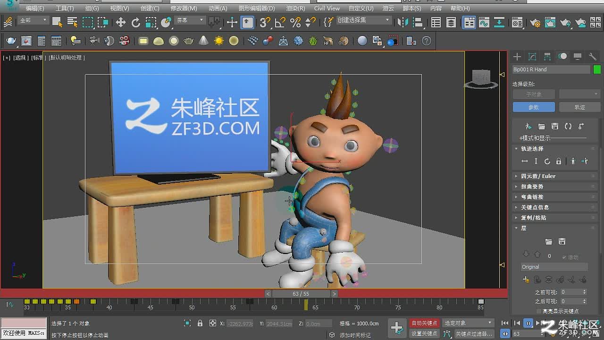Click the 自动关键点 auto key button
Image resolution: width=604 pixels, height=340 pixels.
(424, 323)
